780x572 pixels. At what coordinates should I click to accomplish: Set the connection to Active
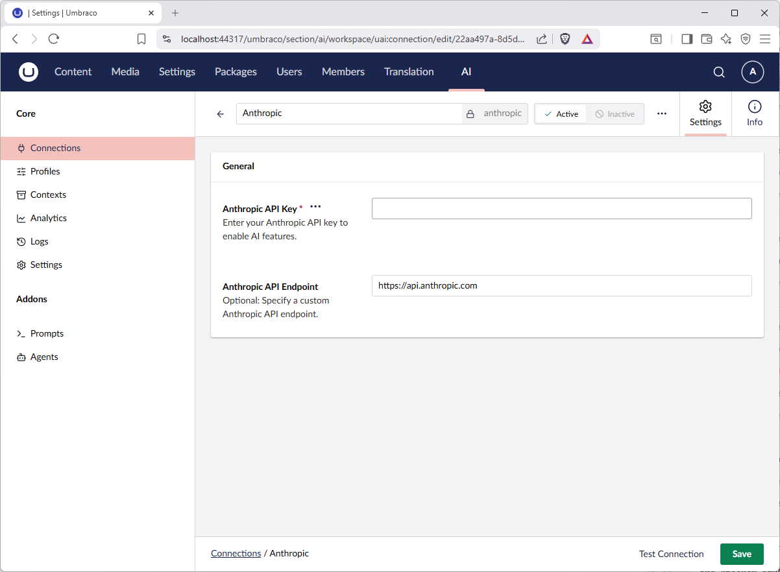(560, 113)
